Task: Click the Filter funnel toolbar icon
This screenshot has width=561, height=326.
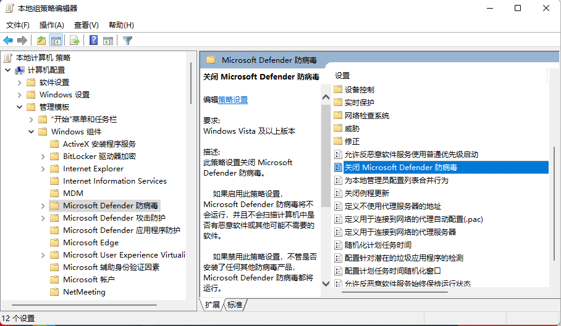Action: click(x=127, y=40)
